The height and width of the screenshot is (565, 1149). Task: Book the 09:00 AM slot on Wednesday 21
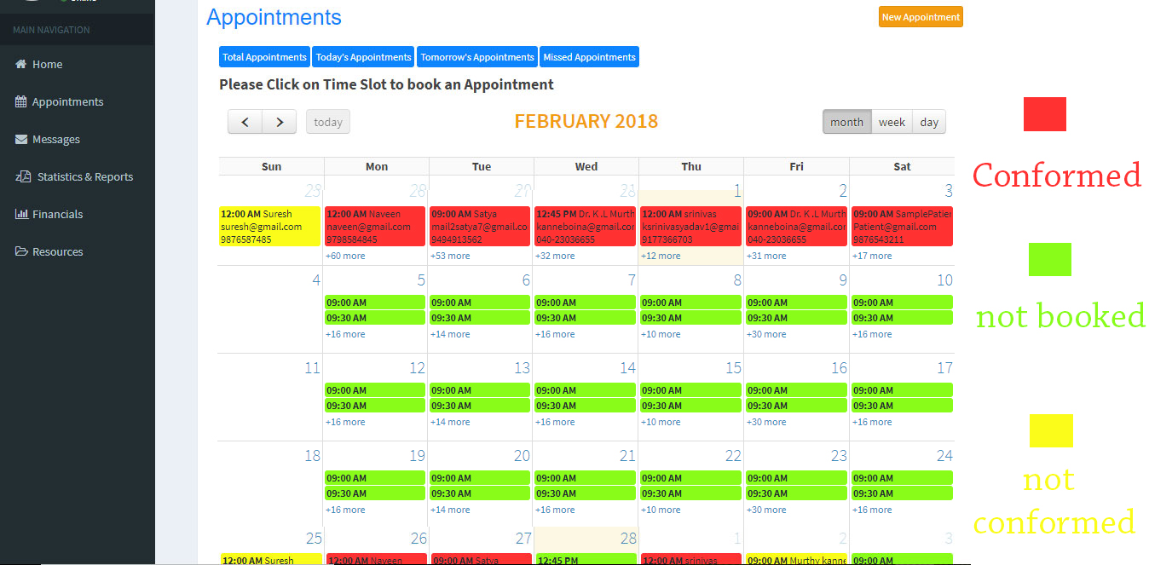point(586,478)
